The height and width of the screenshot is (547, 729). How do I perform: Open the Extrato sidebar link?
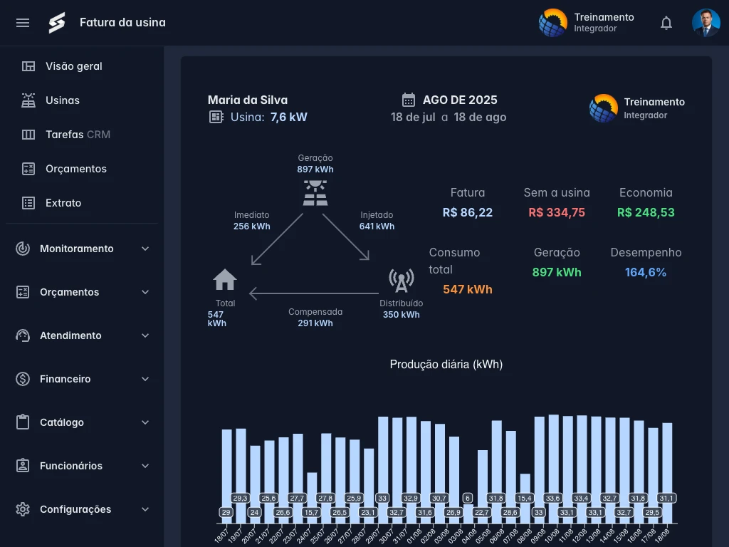coord(63,203)
